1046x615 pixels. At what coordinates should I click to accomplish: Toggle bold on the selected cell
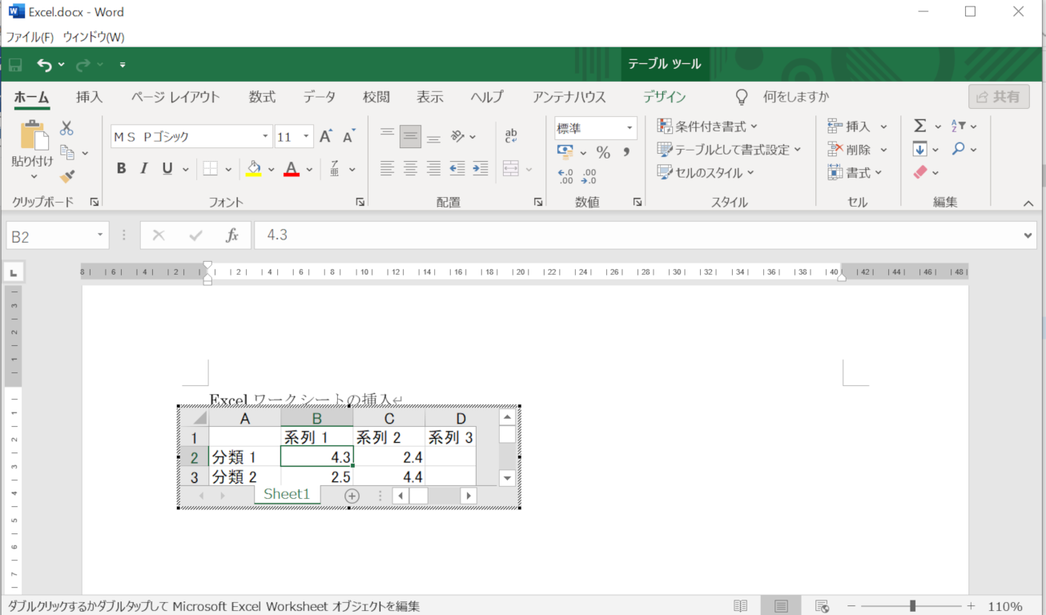(121, 168)
